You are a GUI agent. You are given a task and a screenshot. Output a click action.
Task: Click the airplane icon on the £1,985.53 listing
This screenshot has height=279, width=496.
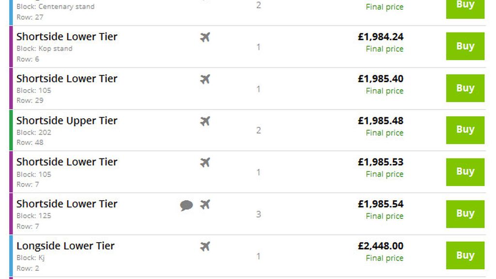click(205, 163)
